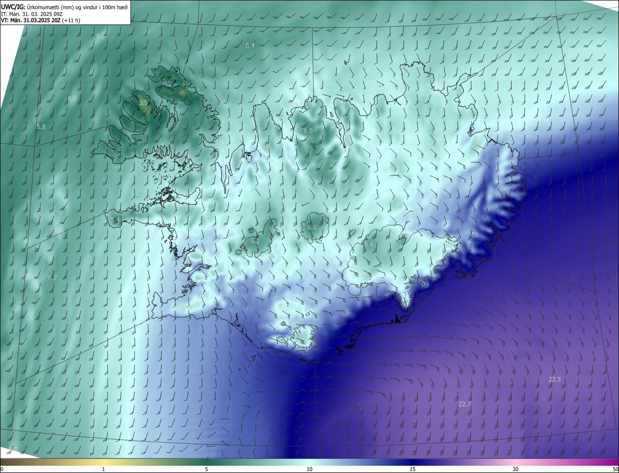Click the 5.4 value on the Snæfellsnes peninsula
This screenshot has width=619, height=473.
pos(115,220)
